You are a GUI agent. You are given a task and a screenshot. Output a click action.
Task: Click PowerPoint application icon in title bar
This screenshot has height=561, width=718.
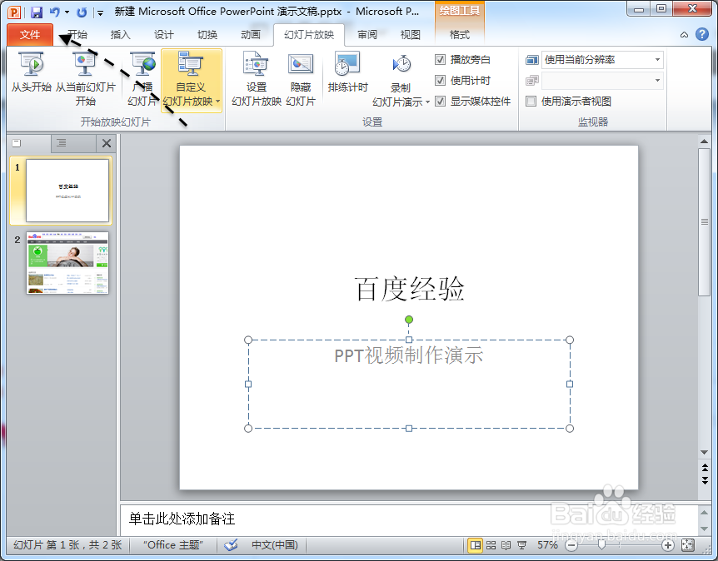15,12
